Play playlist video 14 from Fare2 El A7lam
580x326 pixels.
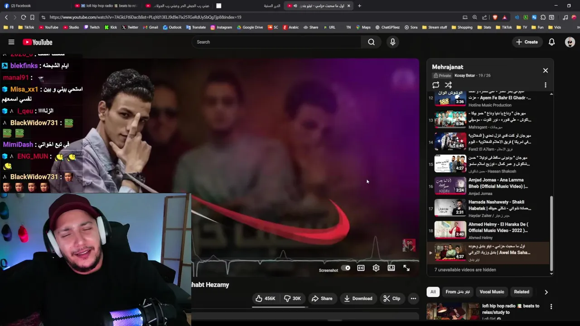(x=488, y=142)
